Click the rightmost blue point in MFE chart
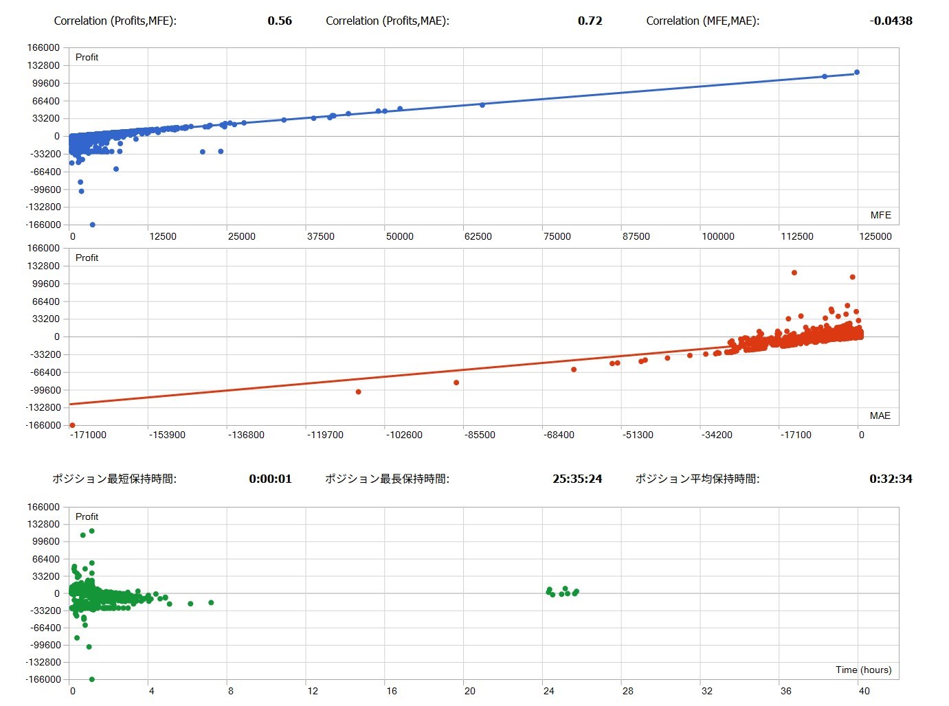The height and width of the screenshot is (706, 949). [x=856, y=72]
